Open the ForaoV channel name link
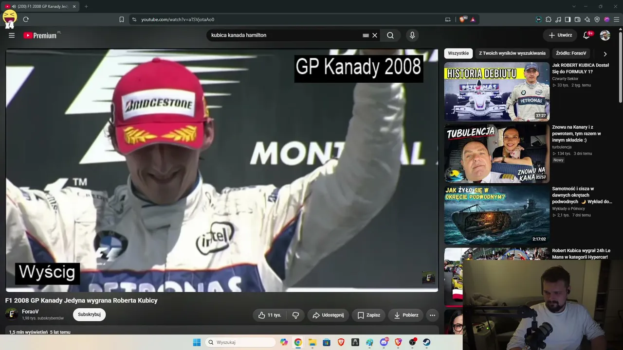The image size is (623, 350). click(x=30, y=312)
